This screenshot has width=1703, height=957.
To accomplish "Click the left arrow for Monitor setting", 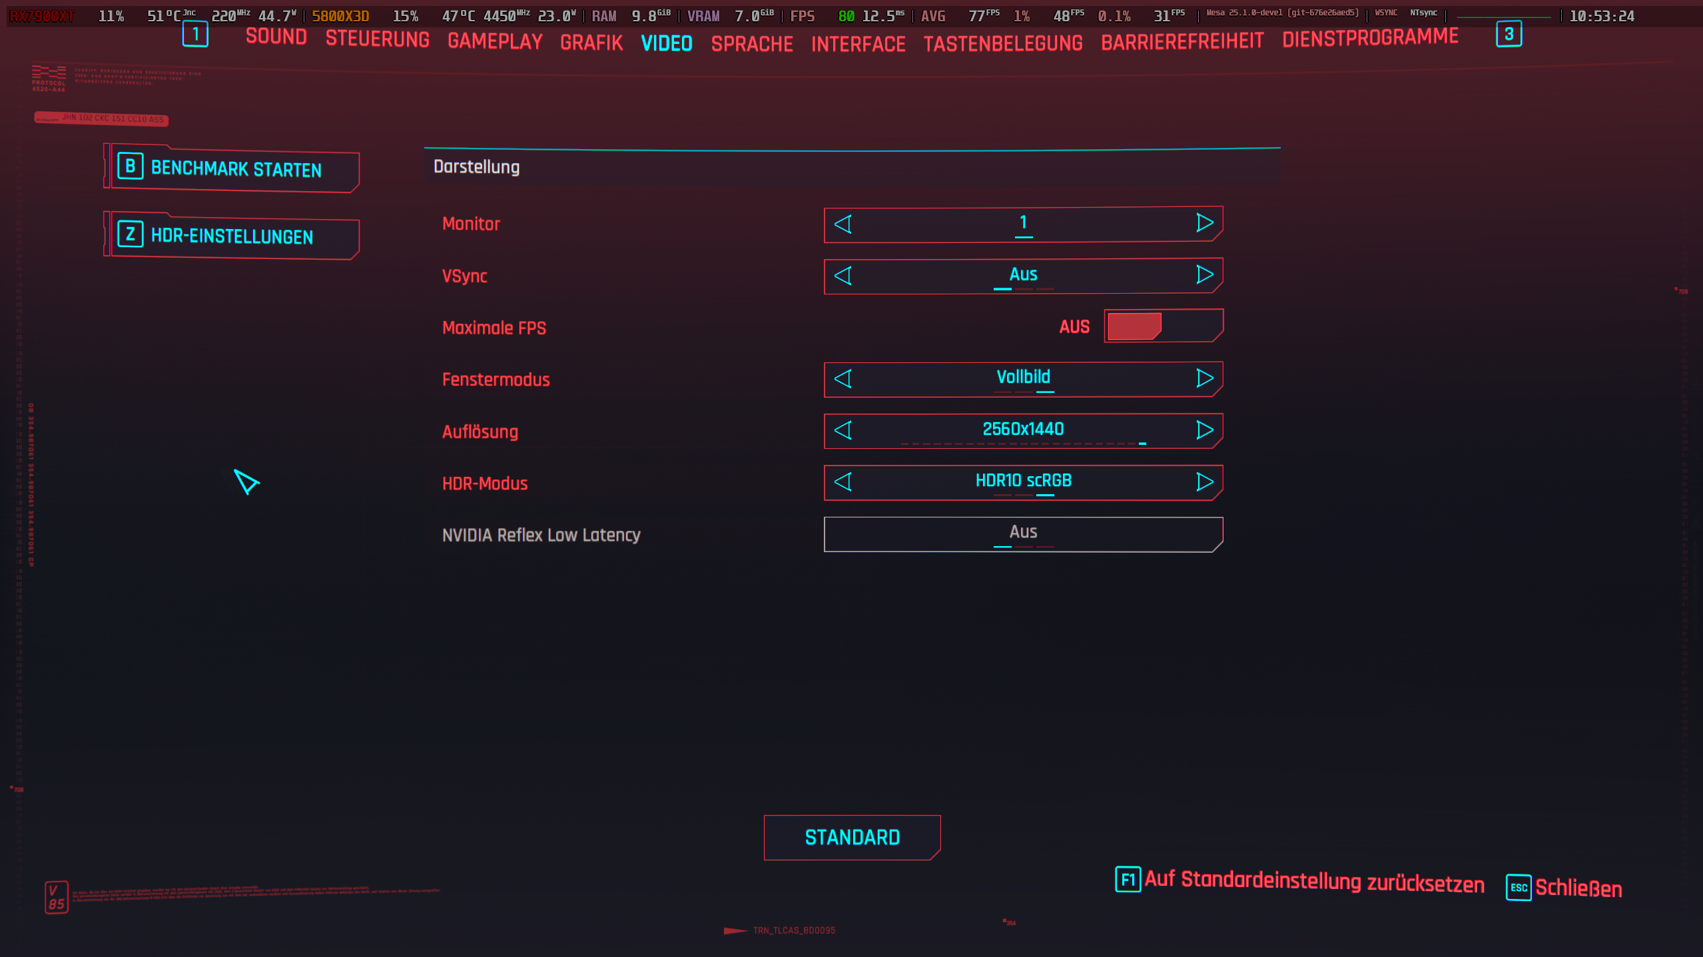I will (843, 224).
